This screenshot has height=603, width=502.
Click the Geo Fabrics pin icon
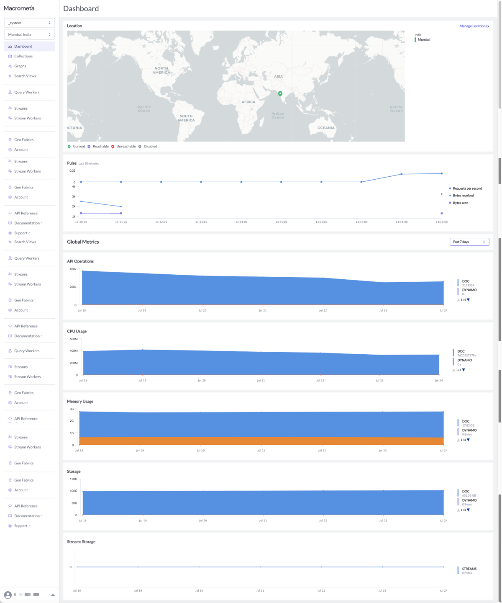coord(10,139)
